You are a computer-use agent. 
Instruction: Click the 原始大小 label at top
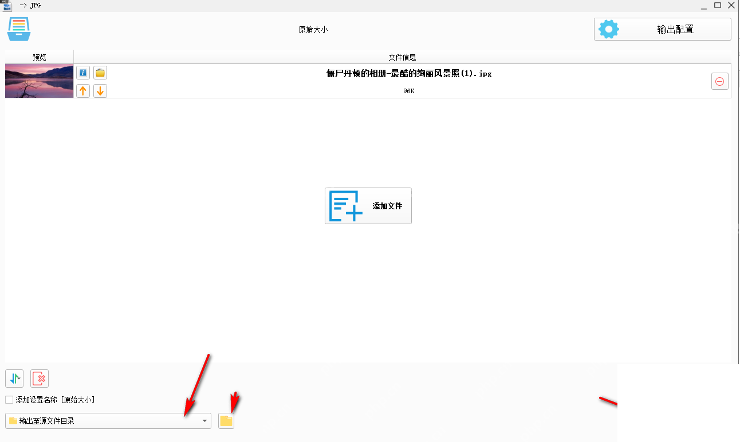click(313, 29)
